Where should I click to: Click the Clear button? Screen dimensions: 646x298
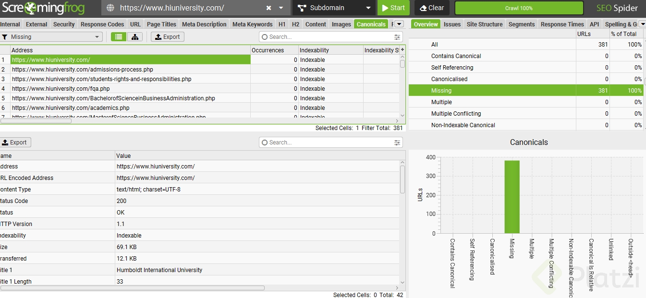click(x=432, y=8)
